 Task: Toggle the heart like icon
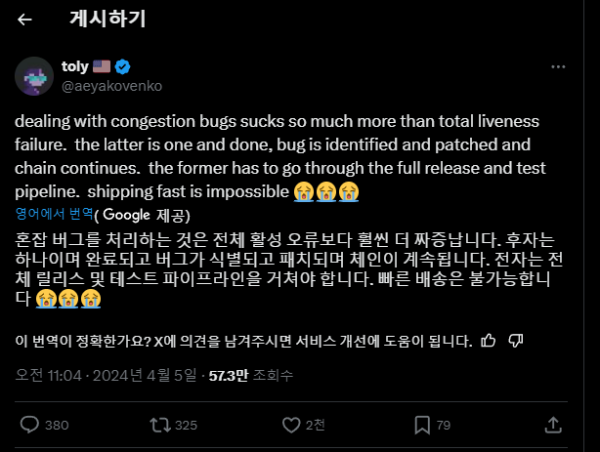(x=288, y=424)
